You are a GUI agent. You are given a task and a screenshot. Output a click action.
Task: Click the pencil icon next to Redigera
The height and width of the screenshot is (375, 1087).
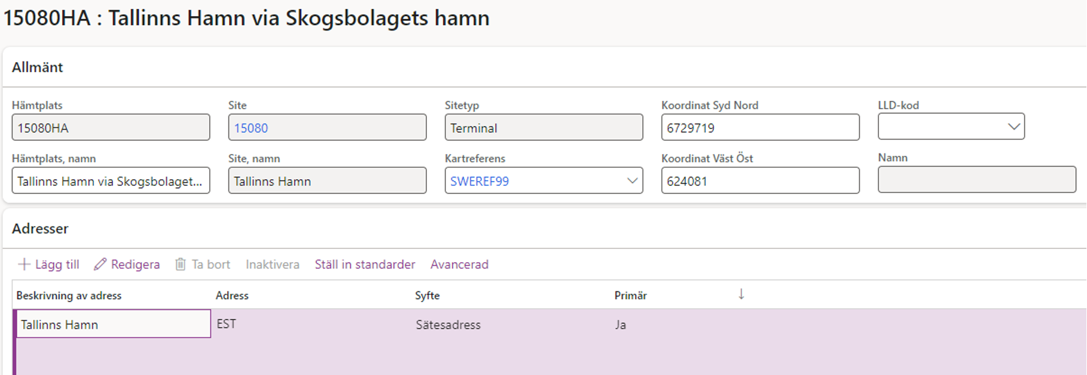coord(100,264)
